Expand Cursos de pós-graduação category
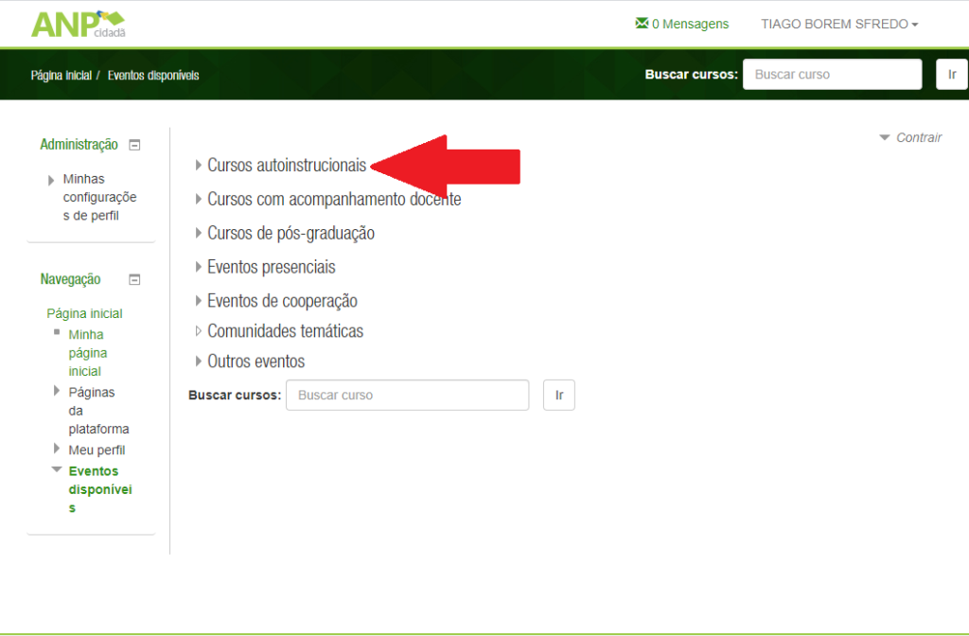Viewport: 969px width, 636px height. point(291,233)
